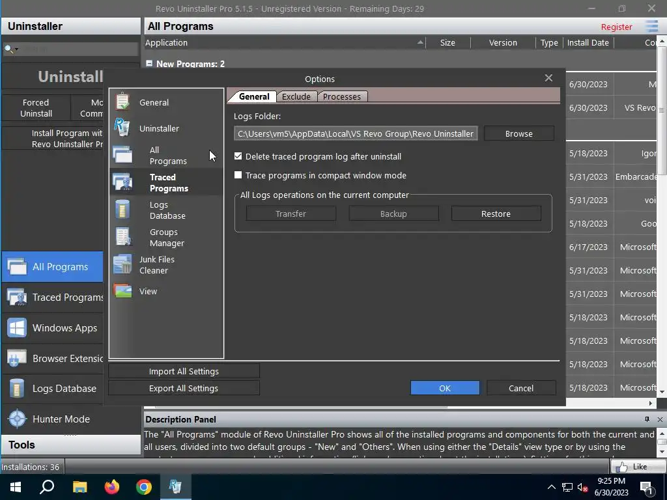Viewport: 667px width, 500px height.
Task: Select Junk Files Cleaner options icon
Action: point(122,264)
